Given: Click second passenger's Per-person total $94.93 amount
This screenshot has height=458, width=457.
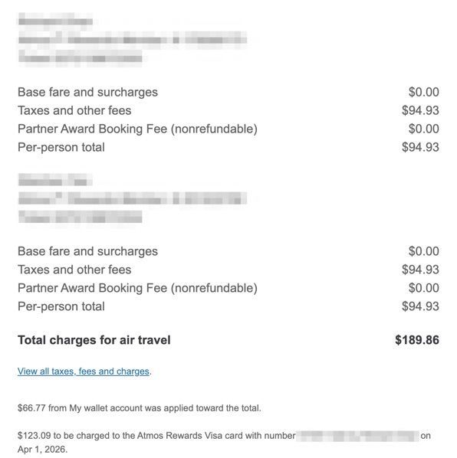Looking at the screenshot, I should 420,306.
